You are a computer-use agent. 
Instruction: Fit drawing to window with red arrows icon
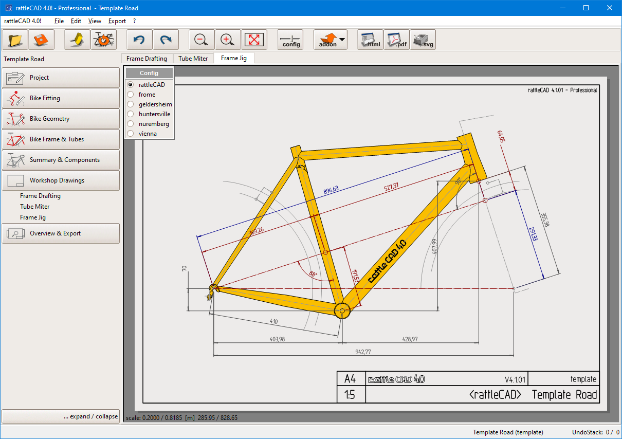click(254, 40)
